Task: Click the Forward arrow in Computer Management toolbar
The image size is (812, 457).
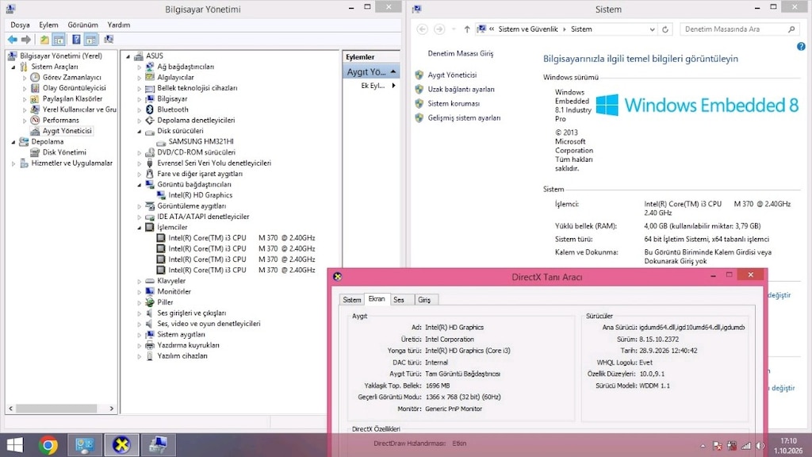Action: [26, 40]
